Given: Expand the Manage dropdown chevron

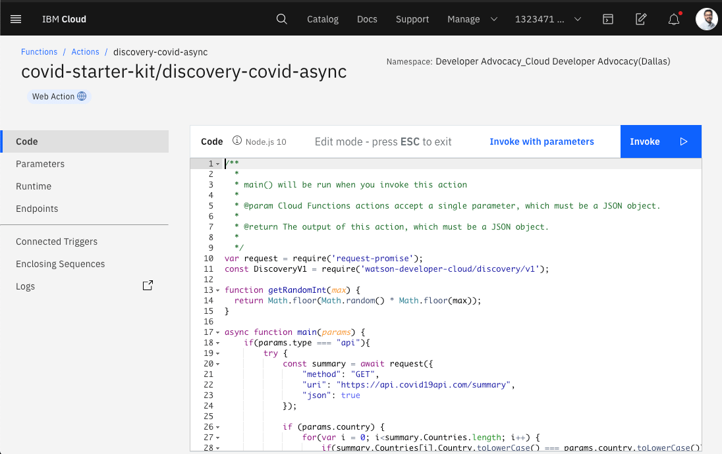Looking at the screenshot, I should click(x=493, y=19).
